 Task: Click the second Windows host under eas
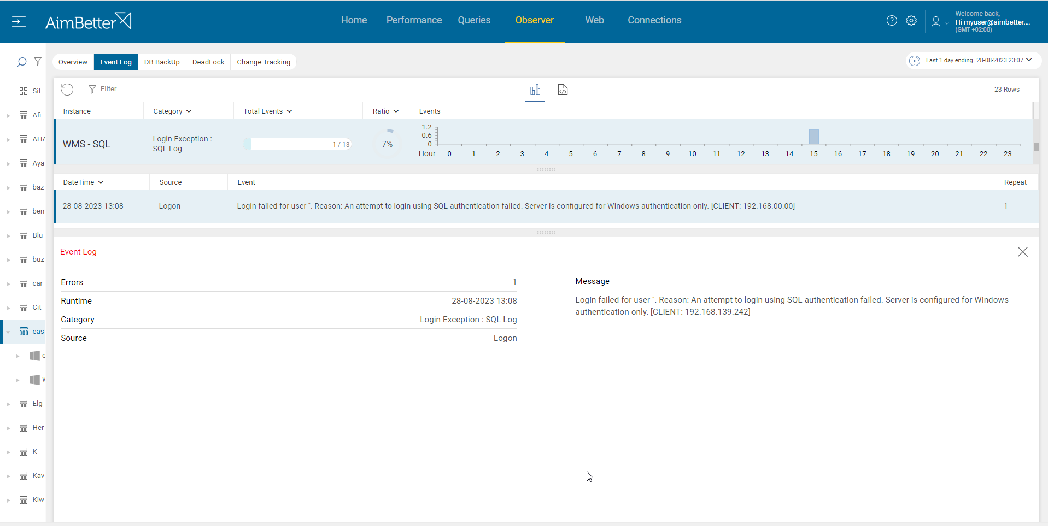click(35, 380)
